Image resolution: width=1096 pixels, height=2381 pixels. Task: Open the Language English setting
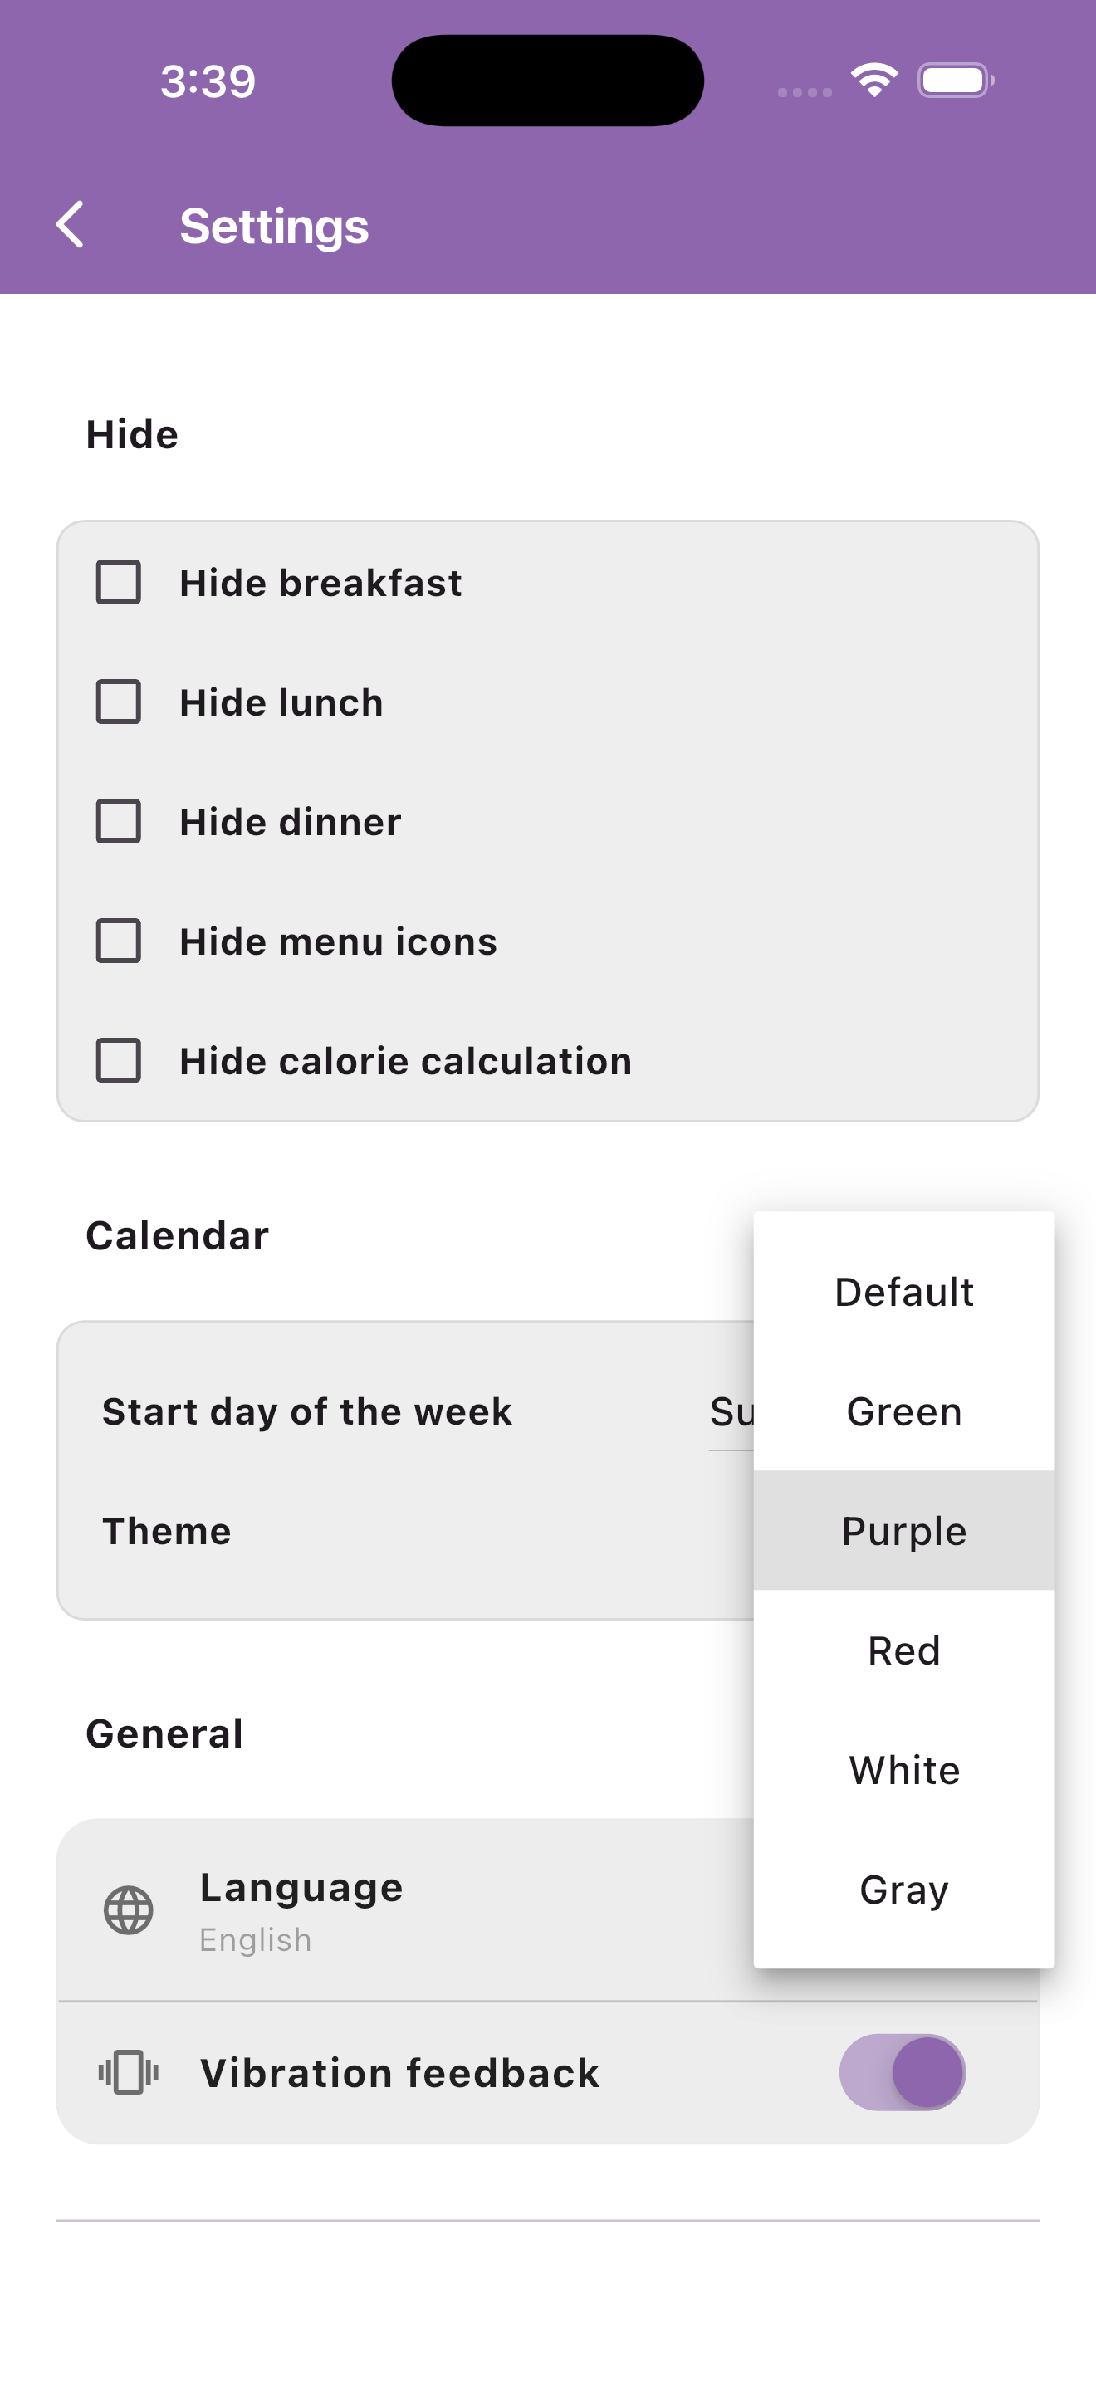(x=406, y=1910)
